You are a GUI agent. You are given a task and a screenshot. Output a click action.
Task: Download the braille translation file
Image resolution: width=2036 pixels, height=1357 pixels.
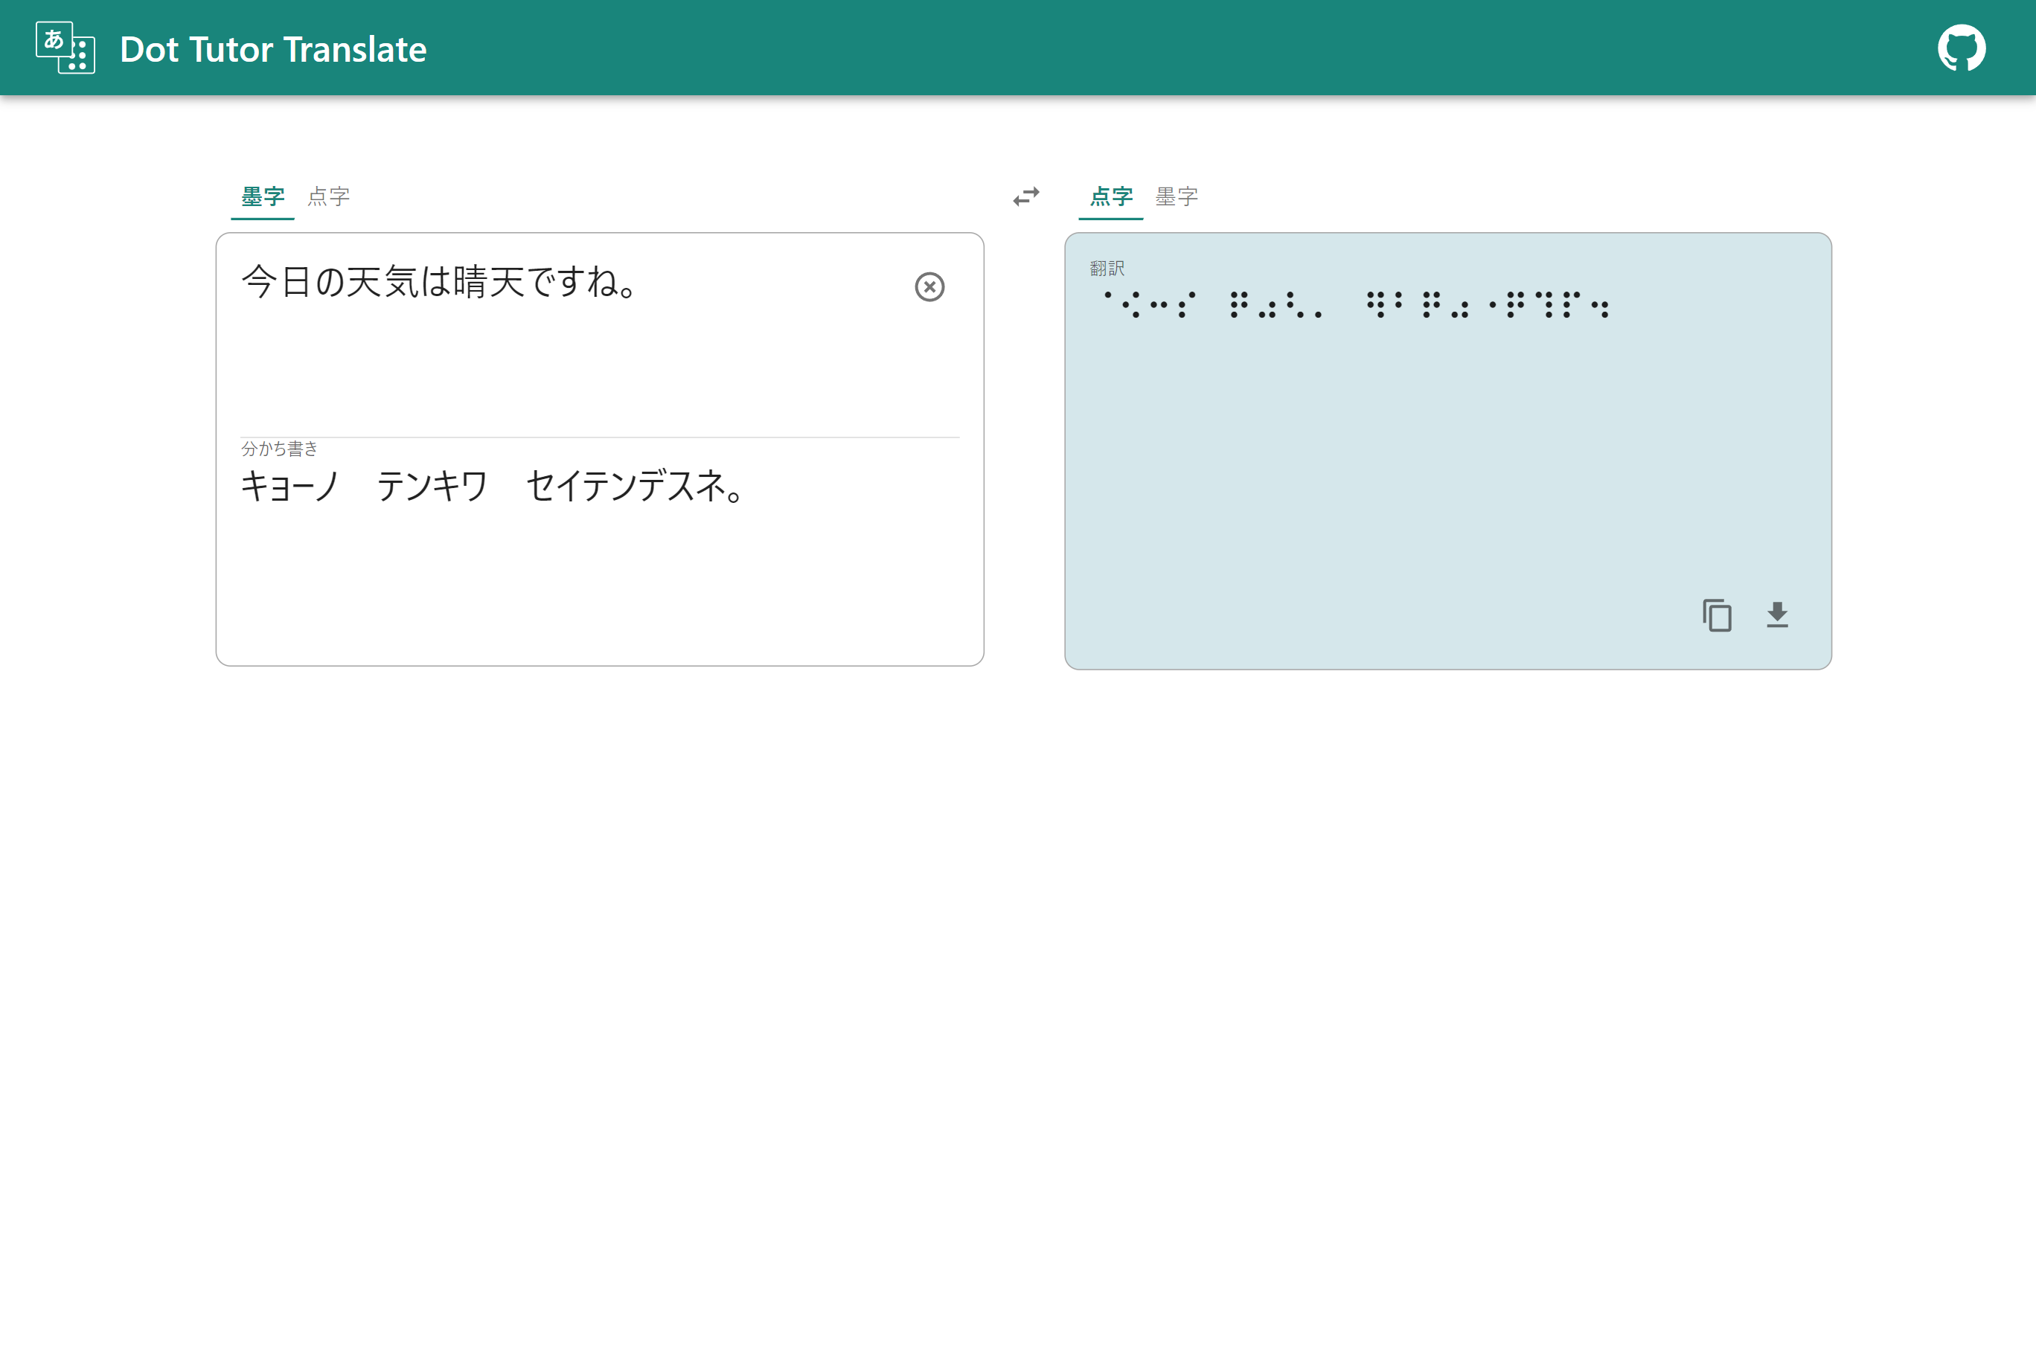(1778, 615)
